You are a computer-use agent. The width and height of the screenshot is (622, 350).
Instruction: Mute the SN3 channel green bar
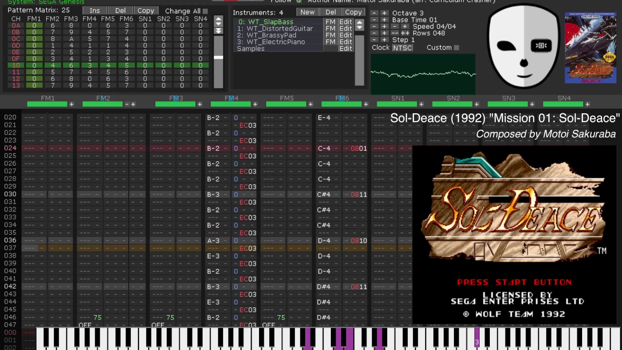[508, 104]
